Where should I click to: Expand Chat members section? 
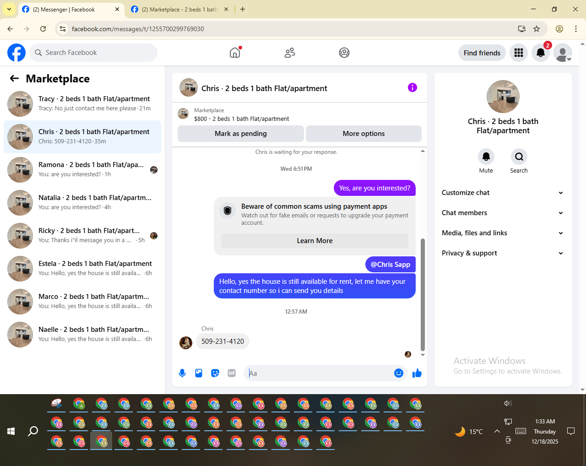(x=503, y=213)
